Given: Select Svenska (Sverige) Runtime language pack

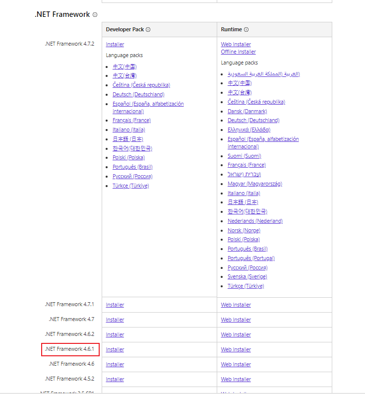Looking at the screenshot, I should click(x=247, y=277).
